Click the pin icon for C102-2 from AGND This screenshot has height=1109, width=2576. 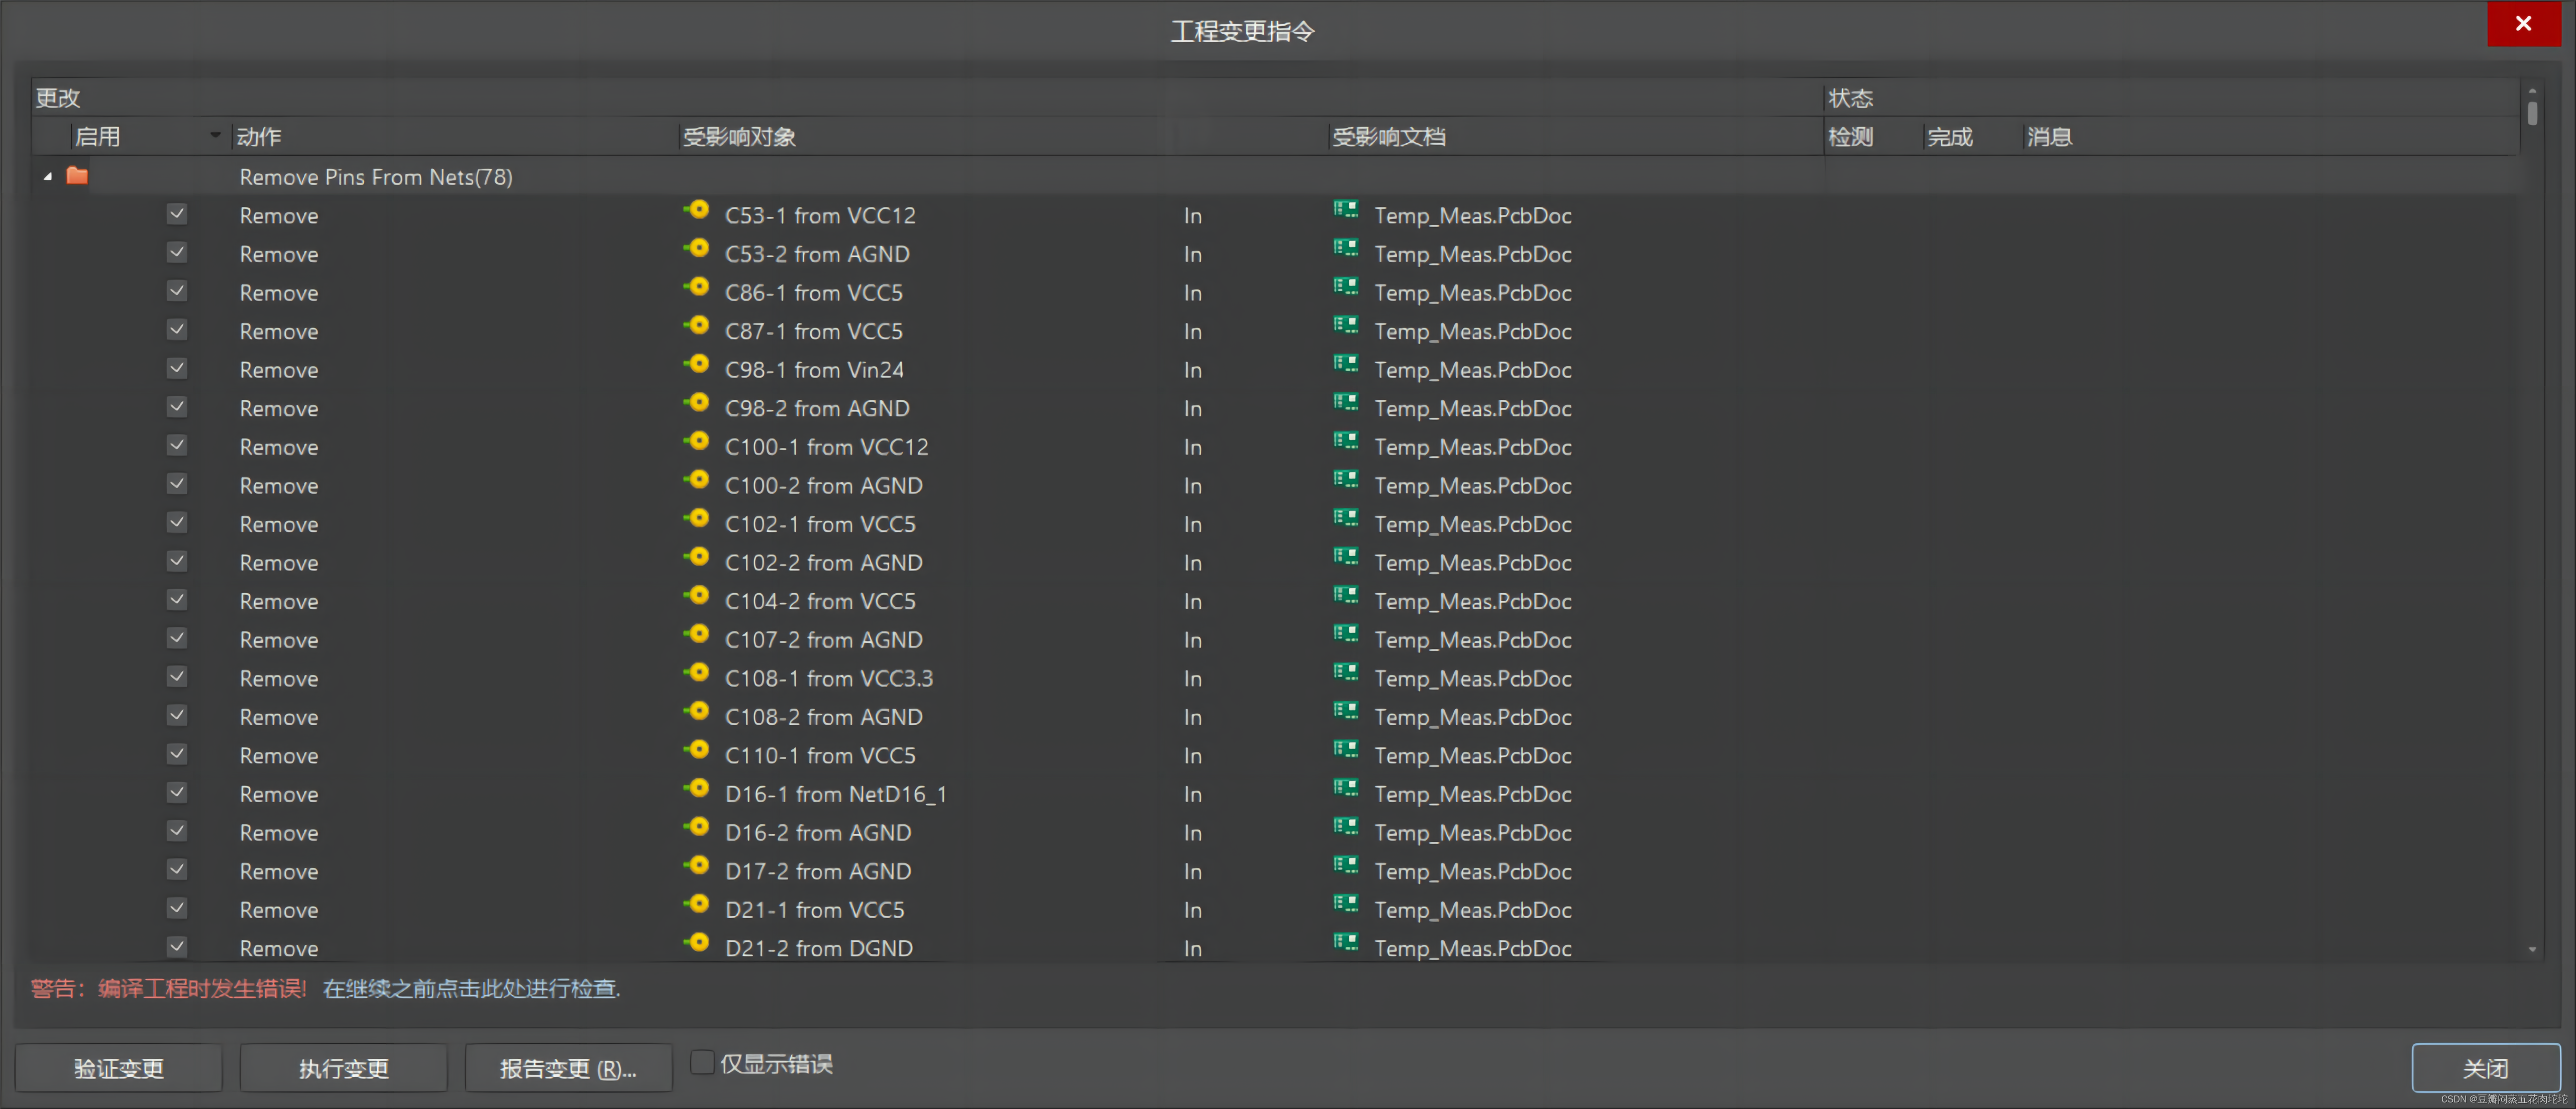coord(697,558)
